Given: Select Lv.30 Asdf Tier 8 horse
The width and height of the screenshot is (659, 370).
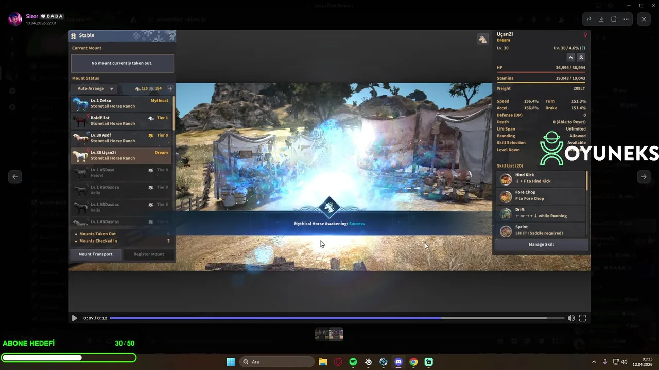Looking at the screenshot, I should [x=122, y=138].
